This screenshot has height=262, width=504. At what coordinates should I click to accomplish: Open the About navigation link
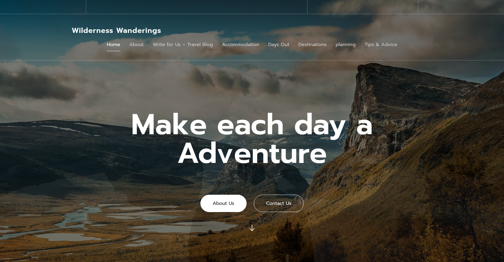(136, 45)
